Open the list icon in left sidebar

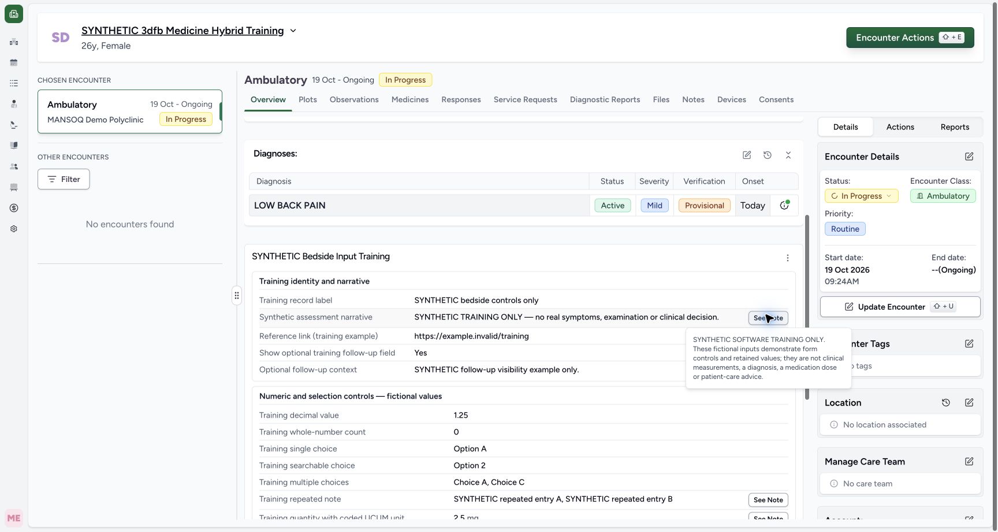click(14, 83)
